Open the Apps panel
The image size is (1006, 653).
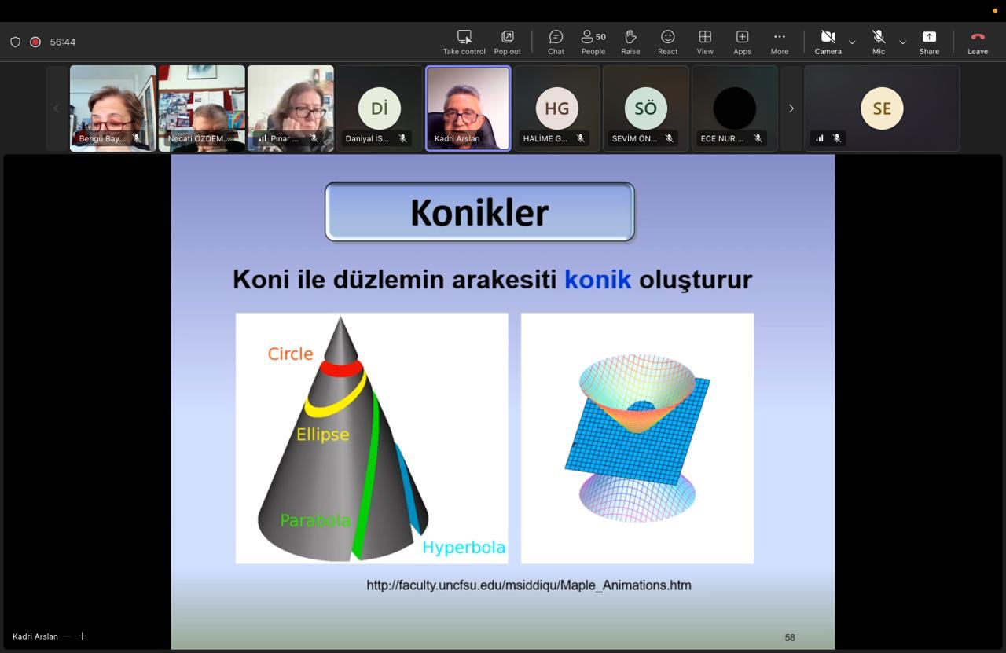[x=742, y=42]
